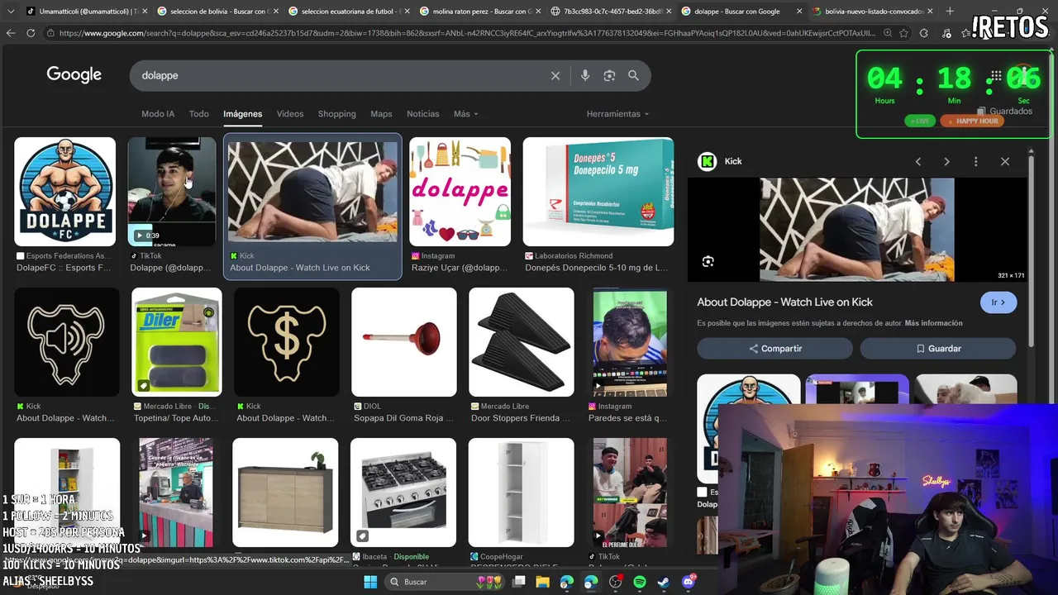This screenshot has width=1058, height=595.
Task: Open the Door Stoppers Frienda thumbnail
Action: click(x=521, y=342)
